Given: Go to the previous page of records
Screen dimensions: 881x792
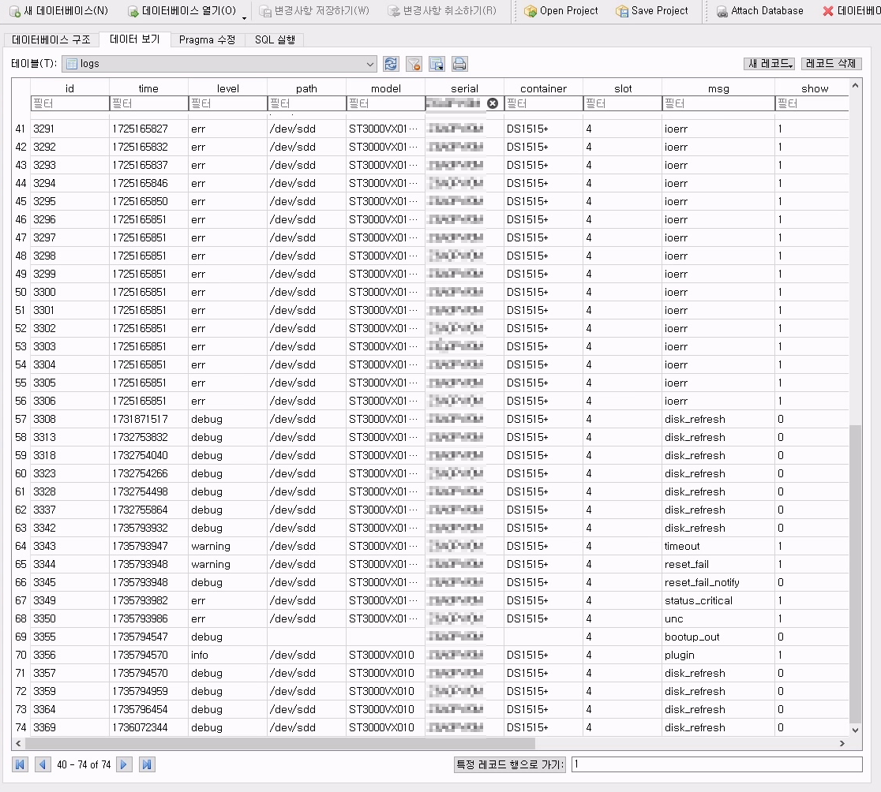Looking at the screenshot, I should [x=43, y=764].
